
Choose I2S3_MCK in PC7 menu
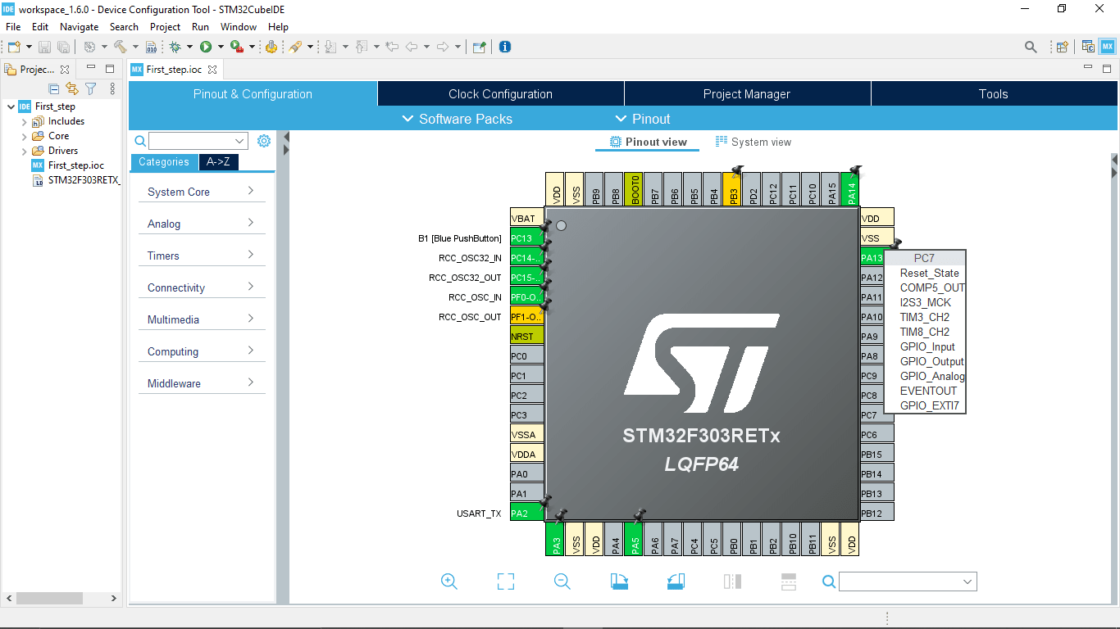(x=926, y=302)
